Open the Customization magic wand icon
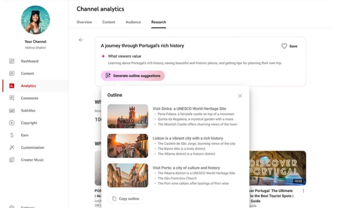338x208 pixels. [x=12, y=148]
